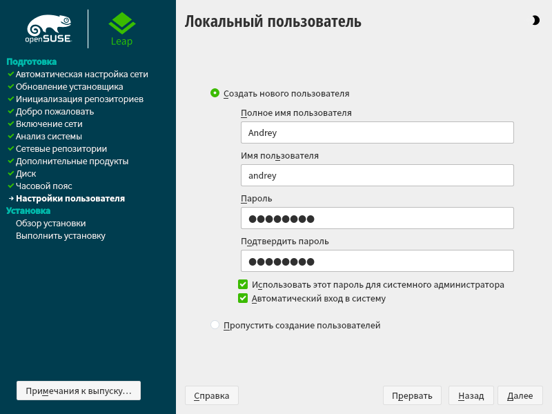Click 'Дополнительные продукты' step

pyautogui.click(x=72, y=161)
